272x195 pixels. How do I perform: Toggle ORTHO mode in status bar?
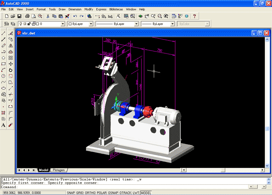pyautogui.click(x=90, y=192)
